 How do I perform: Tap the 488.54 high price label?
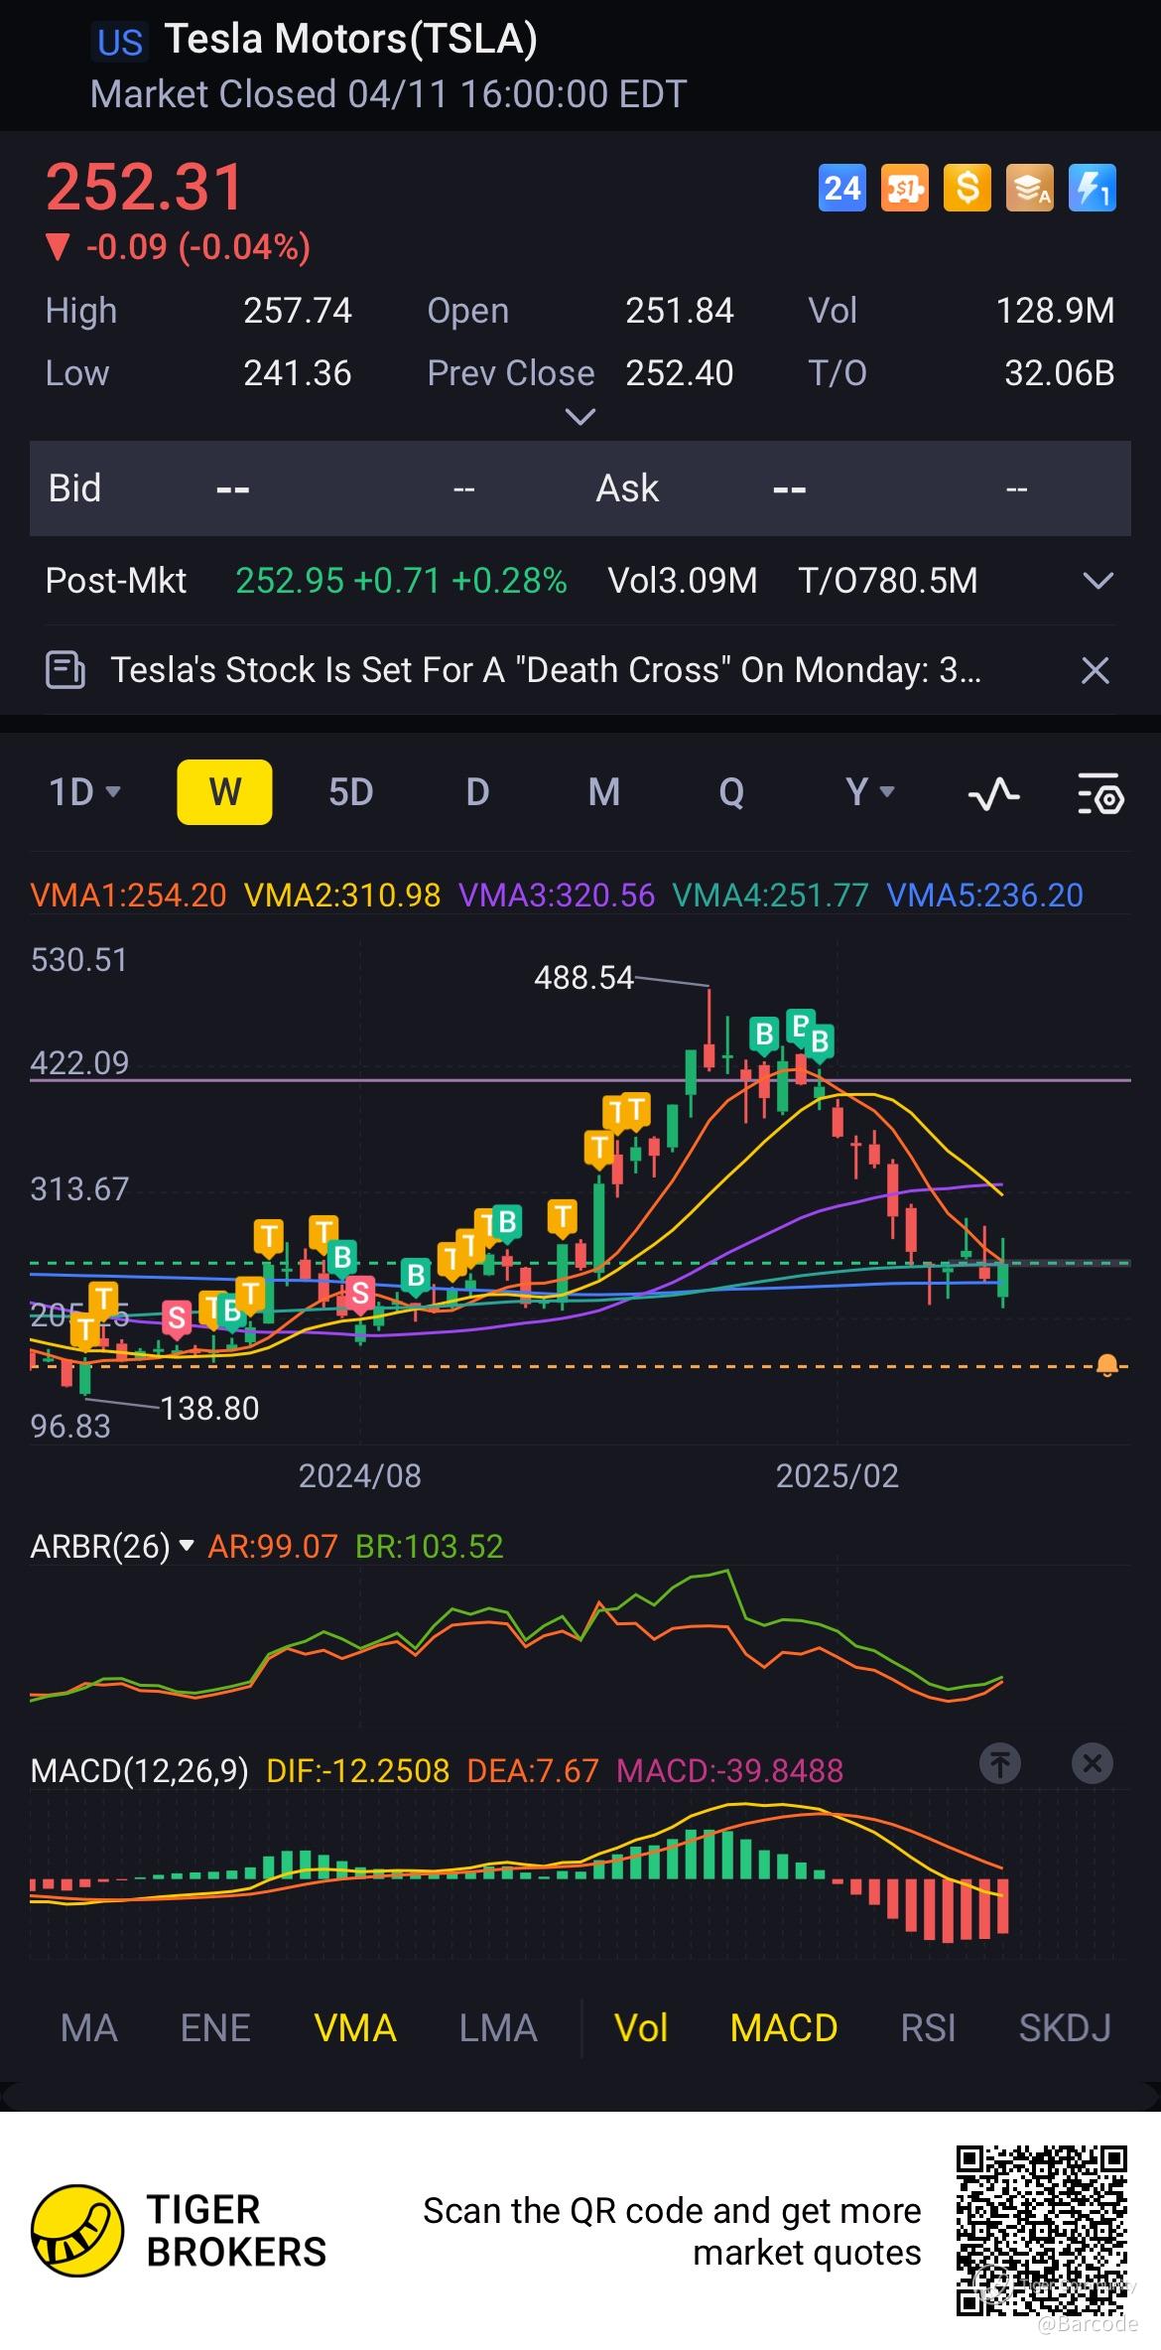click(x=583, y=978)
